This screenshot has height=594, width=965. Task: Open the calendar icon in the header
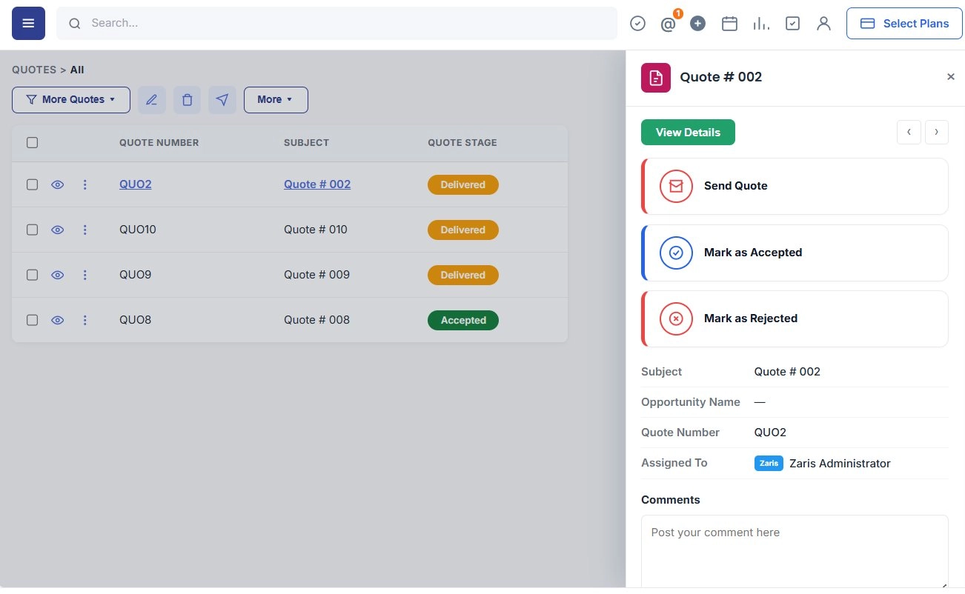[x=729, y=24]
